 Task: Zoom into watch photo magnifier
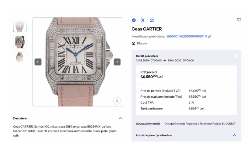point(117,101)
